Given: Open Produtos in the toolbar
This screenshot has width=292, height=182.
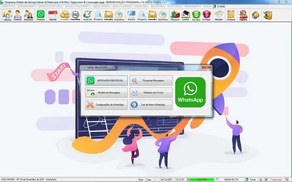Looking at the screenshot, I should click(x=65, y=15).
